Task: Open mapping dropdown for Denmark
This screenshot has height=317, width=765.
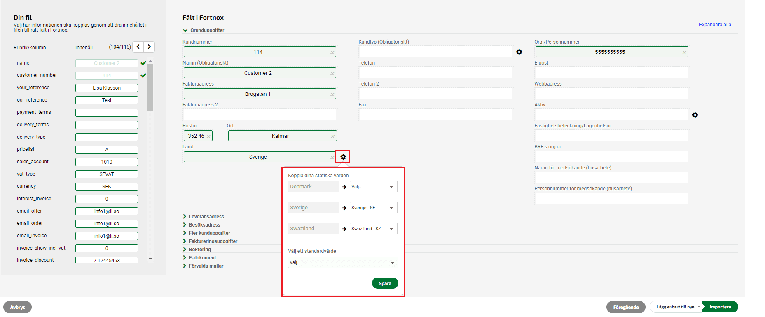Action: [x=373, y=187]
